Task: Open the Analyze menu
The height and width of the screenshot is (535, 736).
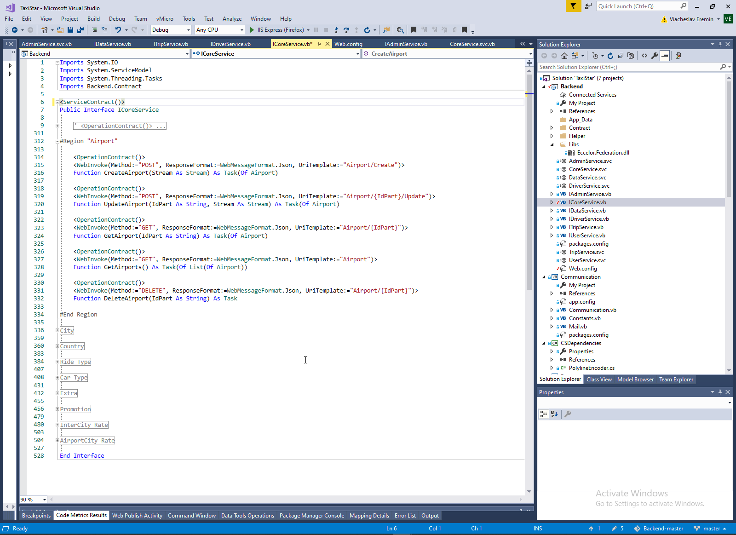Action: (x=232, y=19)
